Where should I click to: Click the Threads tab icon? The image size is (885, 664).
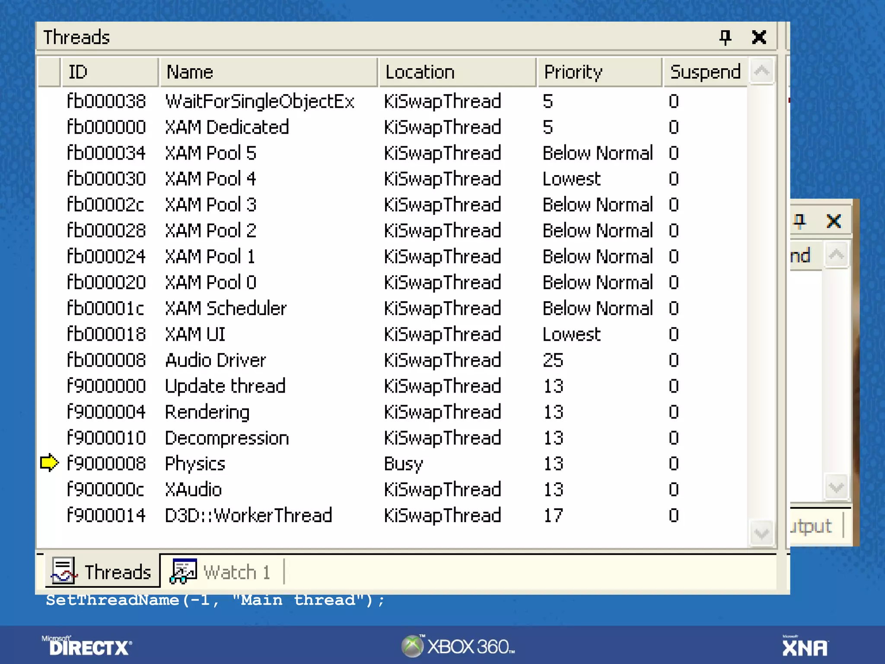tap(64, 571)
